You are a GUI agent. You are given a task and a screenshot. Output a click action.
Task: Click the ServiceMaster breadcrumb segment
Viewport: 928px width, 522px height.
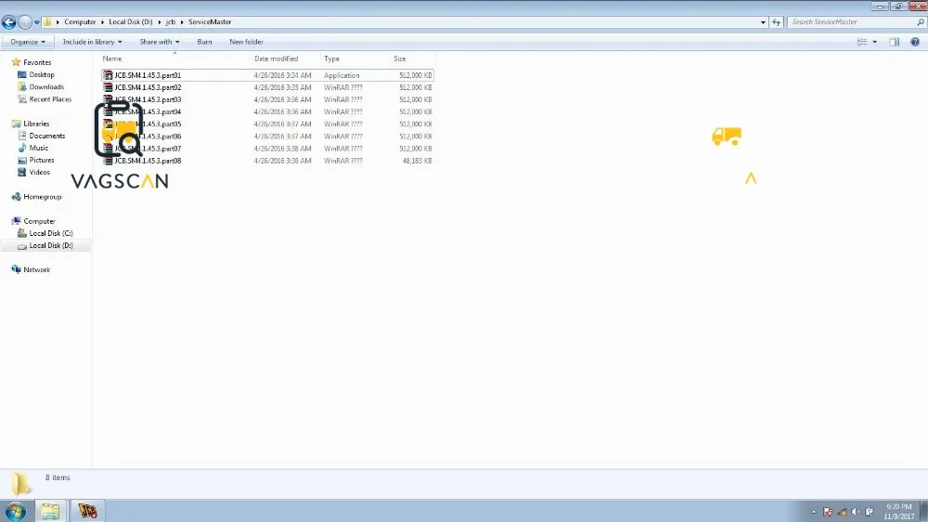[210, 22]
